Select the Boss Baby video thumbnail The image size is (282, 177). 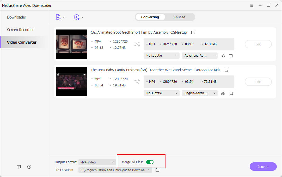coord(72,82)
